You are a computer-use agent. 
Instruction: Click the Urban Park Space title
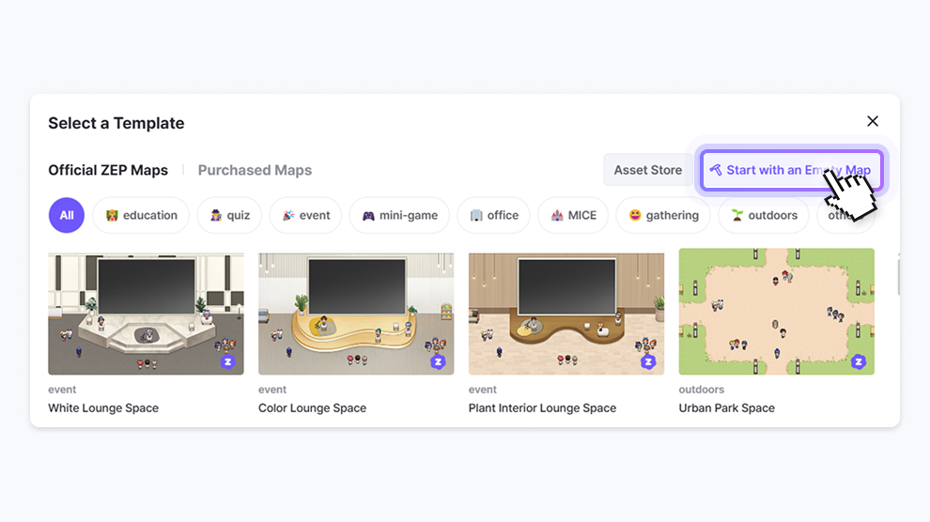[726, 407]
